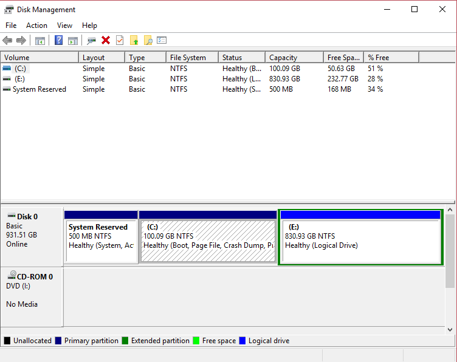
Task: Select the (E:) logical drive block
Action: pyautogui.click(x=360, y=237)
